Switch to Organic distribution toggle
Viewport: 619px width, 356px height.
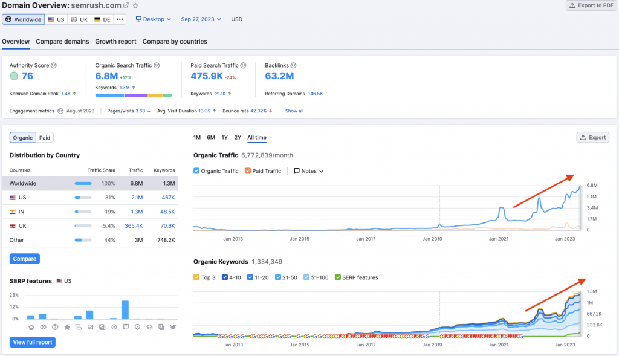tap(23, 138)
